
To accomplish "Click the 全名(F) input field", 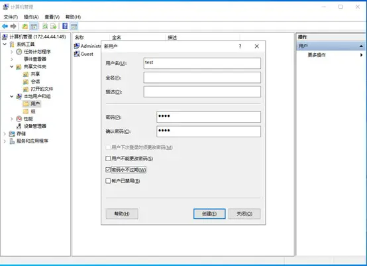I will [202, 78].
